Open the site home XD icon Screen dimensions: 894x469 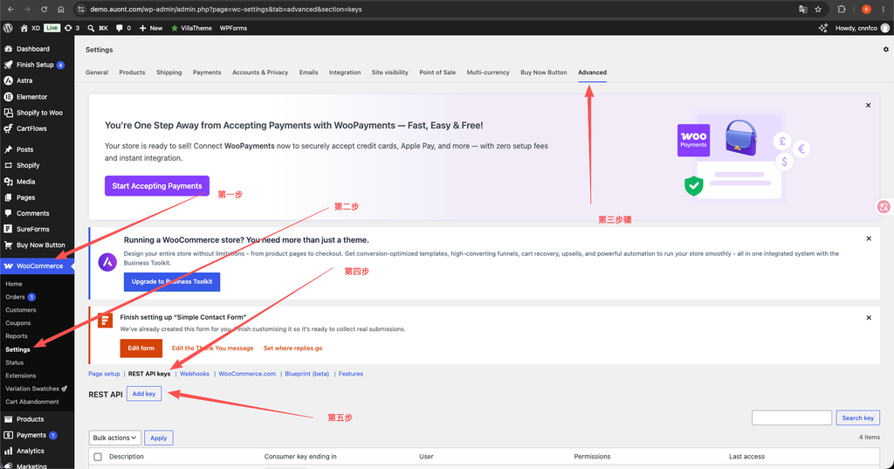tap(30, 28)
